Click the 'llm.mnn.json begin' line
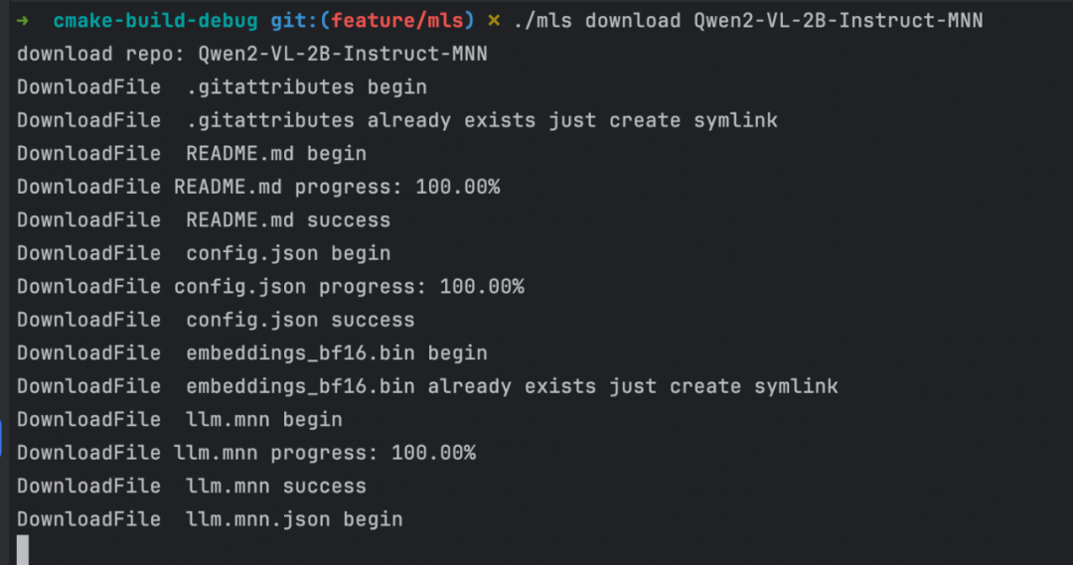 click(x=210, y=519)
